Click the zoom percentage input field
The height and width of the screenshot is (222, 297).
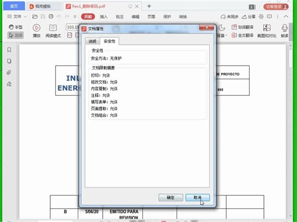tap(73, 27)
